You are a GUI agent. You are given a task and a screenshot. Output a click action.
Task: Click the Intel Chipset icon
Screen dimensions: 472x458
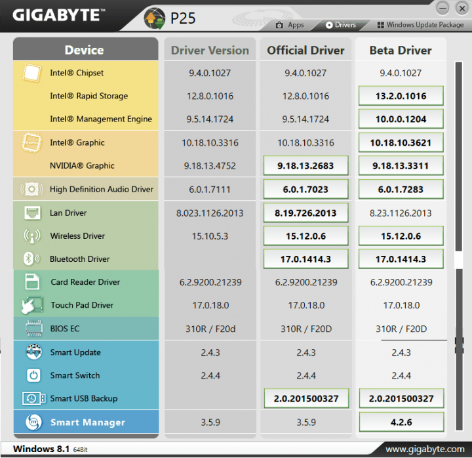(x=31, y=73)
